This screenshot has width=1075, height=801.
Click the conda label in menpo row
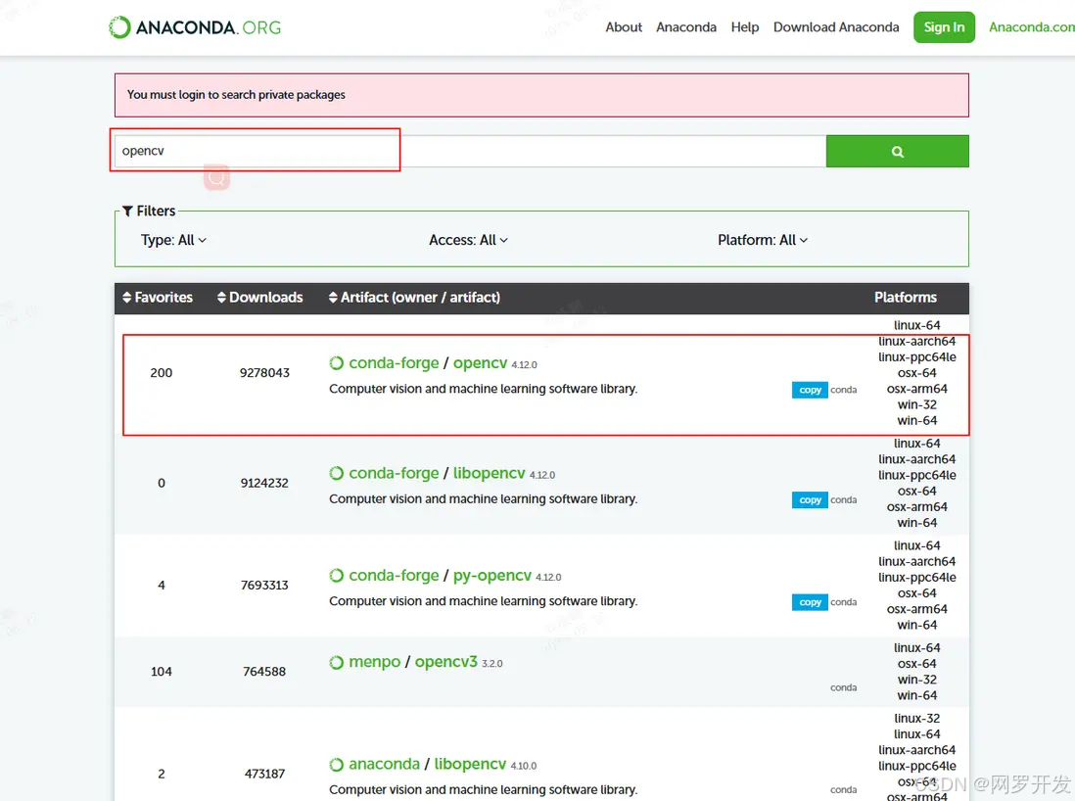click(x=843, y=687)
